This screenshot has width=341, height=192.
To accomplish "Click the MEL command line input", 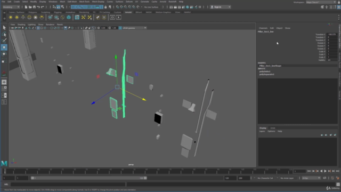I will click(68, 185).
